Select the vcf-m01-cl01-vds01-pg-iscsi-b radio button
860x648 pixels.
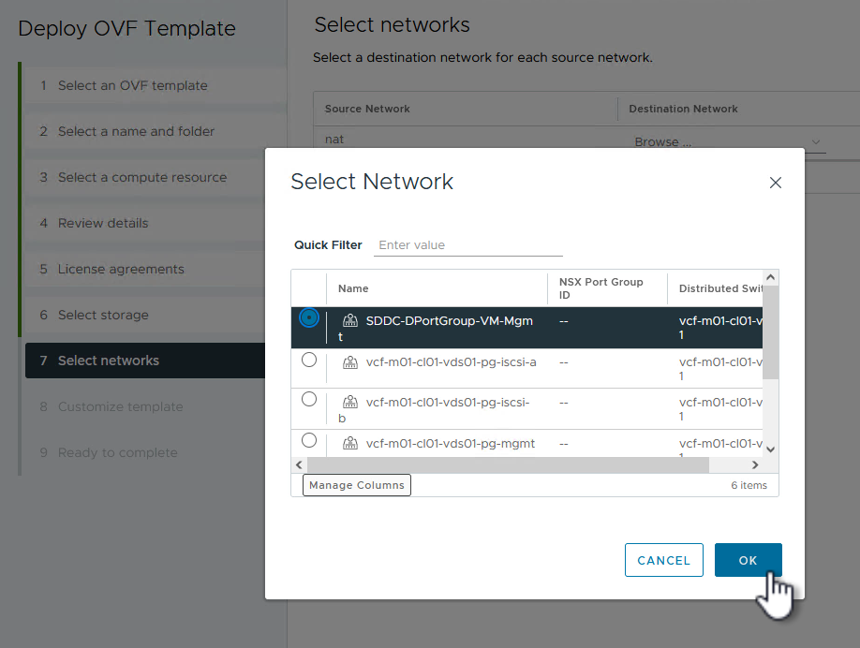pyautogui.click(x=309, y=400)
